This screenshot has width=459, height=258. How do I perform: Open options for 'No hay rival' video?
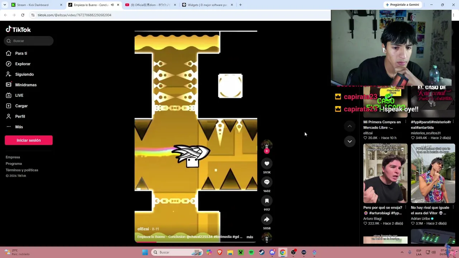pyautogui.click(x=453, y=207)
